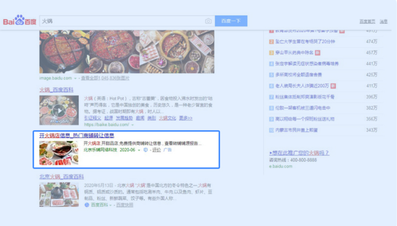Viewport: 397px width, 226px height.
Task: Open hot search 伦敦一架客机被三道闪电击中
Action: click(303, 108)
